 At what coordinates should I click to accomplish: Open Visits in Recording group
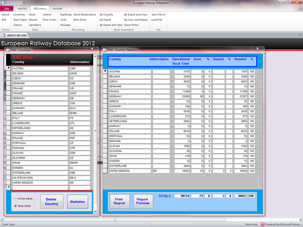pos(63,20)
